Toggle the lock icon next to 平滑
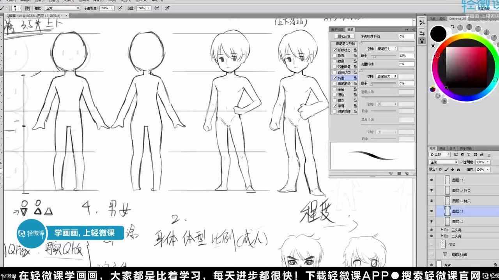Screen dimensions: 499x280 tap(355, 106)
